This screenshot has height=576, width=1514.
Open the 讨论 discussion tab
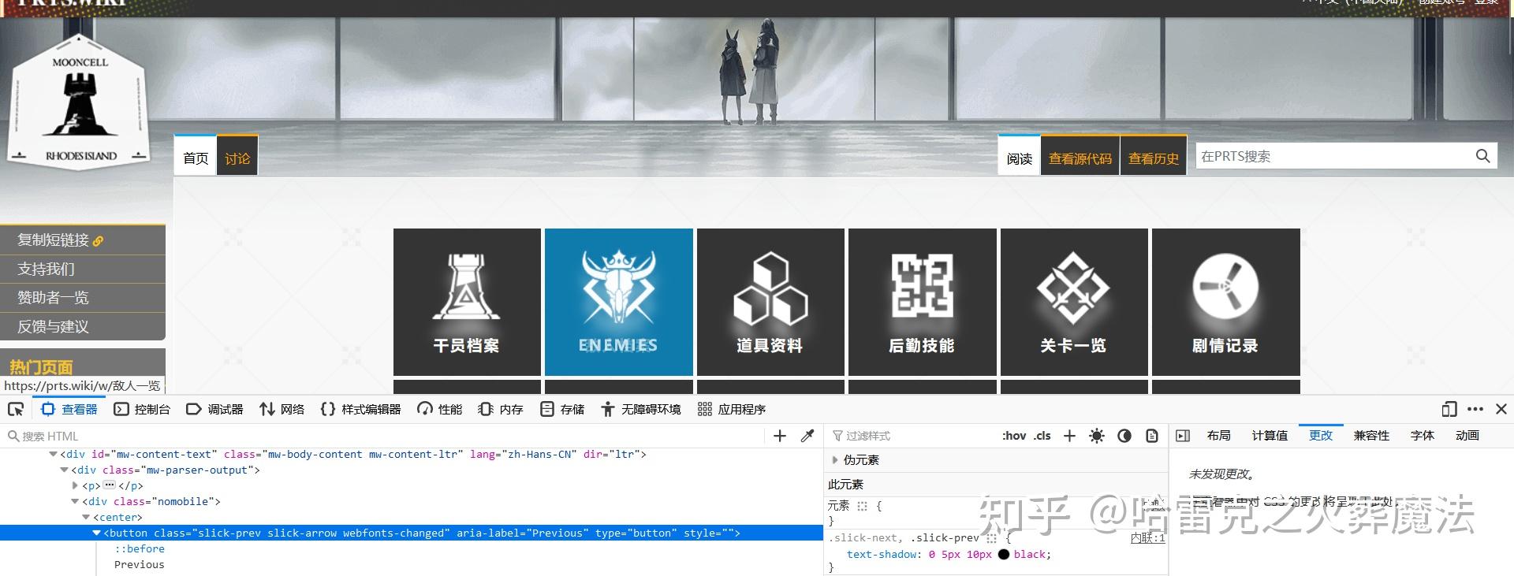pyautogui.click(x=237, y=157)
